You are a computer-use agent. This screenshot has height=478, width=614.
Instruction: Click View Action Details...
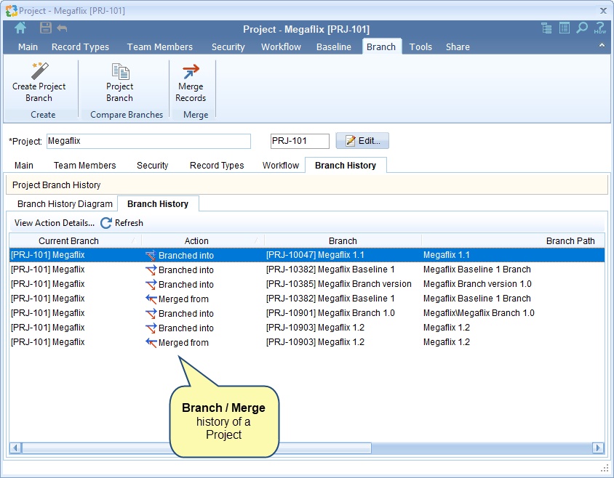click(55, 223)
